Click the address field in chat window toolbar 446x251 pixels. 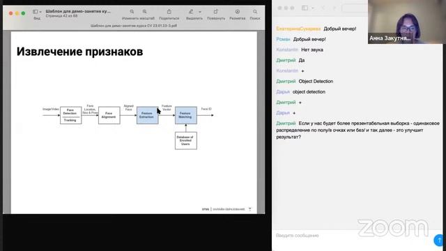(x=355, y=8)
